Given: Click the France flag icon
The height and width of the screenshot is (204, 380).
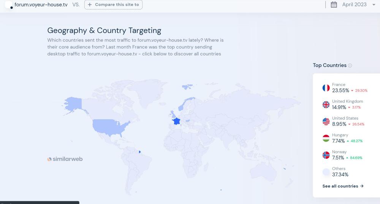Looking at the screenshot, I should pos(326,88).
